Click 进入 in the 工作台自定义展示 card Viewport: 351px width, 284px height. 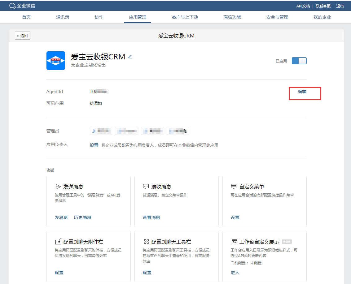pos(235,273)
